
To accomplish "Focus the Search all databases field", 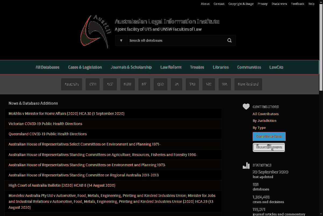I will [x=175, y=40].
